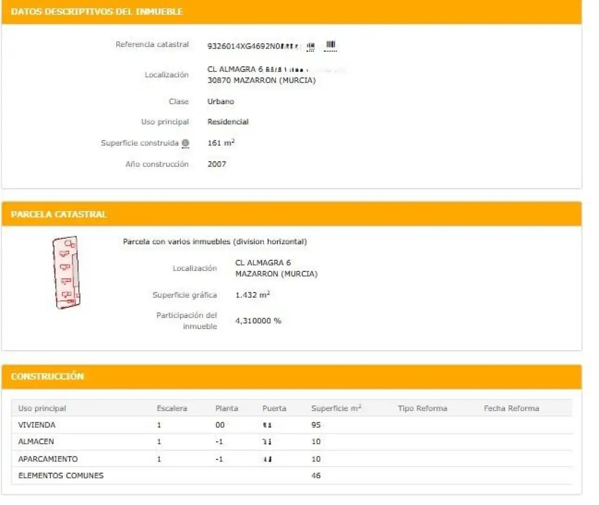
Task: Select the graphic surface value "1.432 m²"
Action: [x=253, y=295]
